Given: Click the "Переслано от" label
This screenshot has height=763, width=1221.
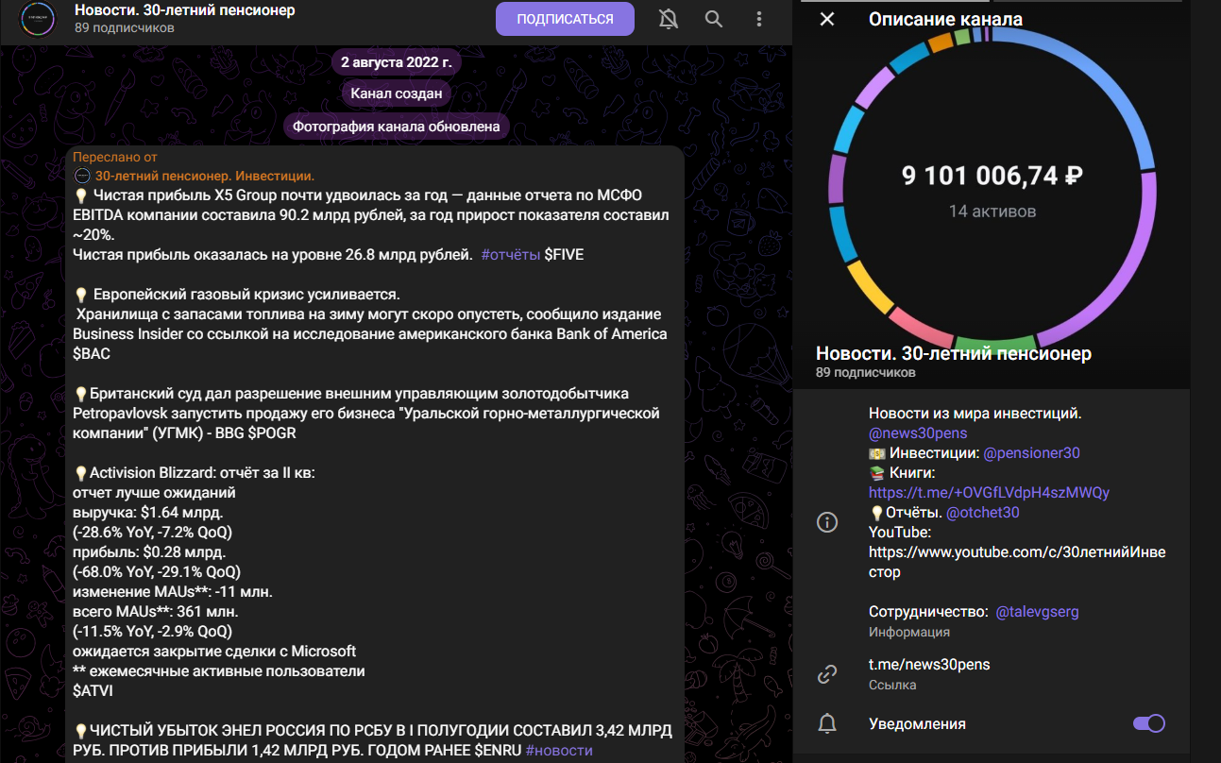Looking at the screenshot, I should (x=115, y=157).
